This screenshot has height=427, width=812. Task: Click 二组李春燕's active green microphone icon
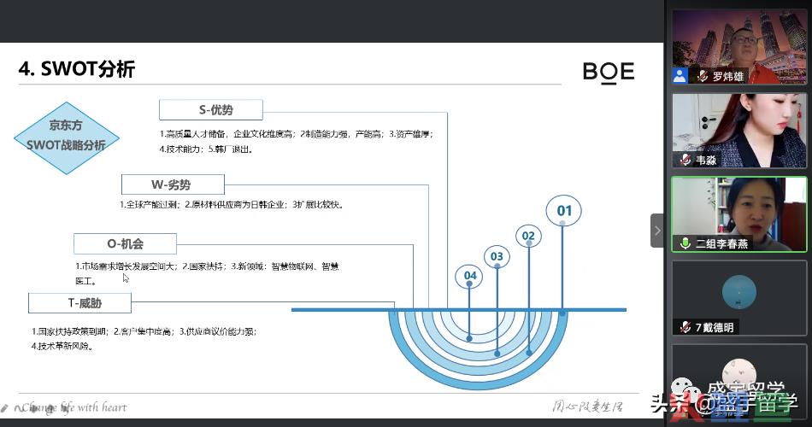pyautogui.click(x=685, y=243)
